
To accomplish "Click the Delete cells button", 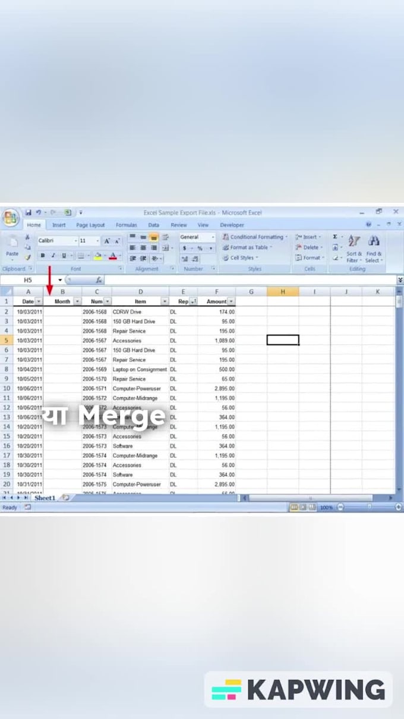I will [x=309, y=247].
